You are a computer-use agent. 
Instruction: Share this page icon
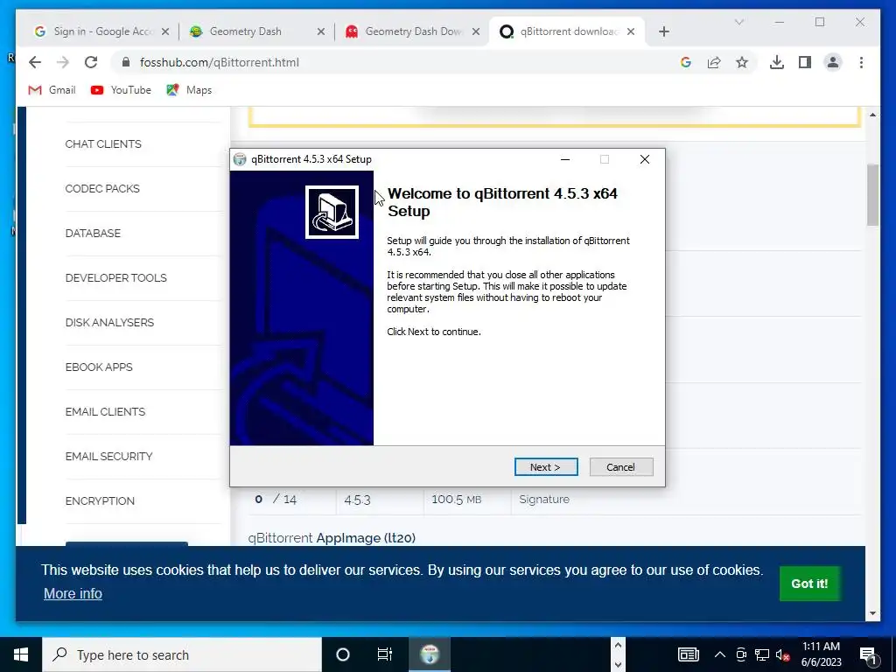[714, 62]
